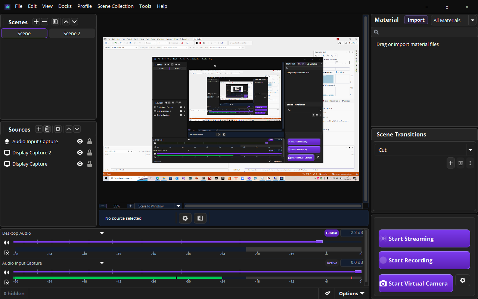Zoom out the preview with minus button
The image size is (478, 299).
point(103,206)
